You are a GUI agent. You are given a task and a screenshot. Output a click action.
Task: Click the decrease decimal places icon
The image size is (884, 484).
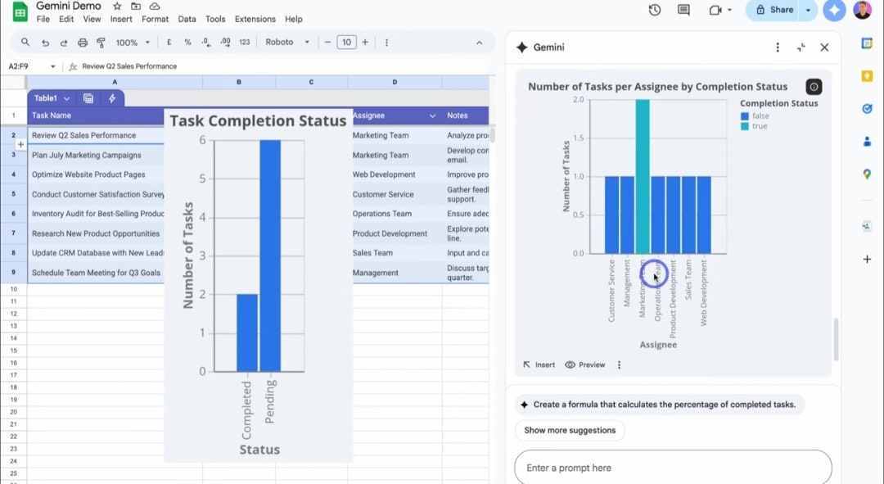205,43
